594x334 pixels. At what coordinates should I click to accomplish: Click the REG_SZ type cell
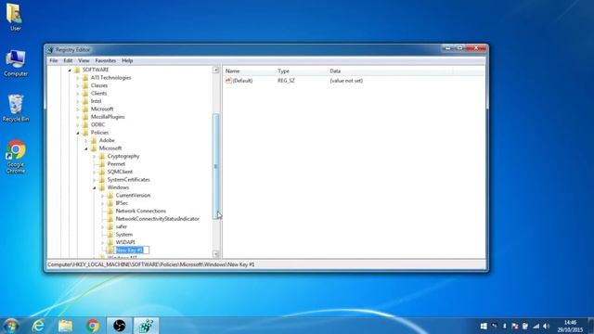[286, 81]
